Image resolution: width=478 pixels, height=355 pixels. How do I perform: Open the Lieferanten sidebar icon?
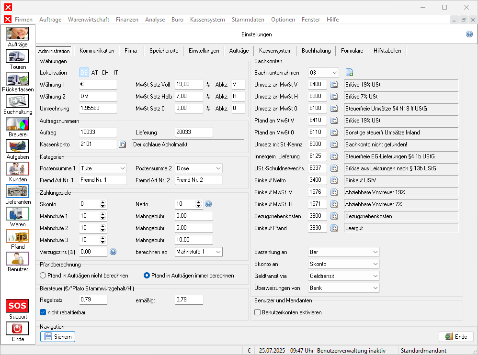click(18, 191)
